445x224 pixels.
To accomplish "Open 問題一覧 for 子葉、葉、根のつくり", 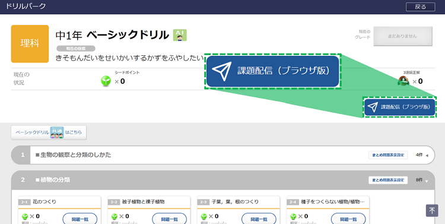I will click(259, 219).
